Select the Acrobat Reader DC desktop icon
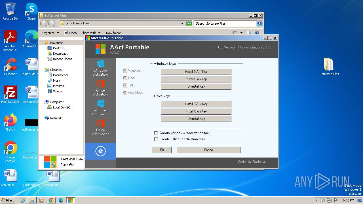363x204 pixels. (x=10, y=41)
